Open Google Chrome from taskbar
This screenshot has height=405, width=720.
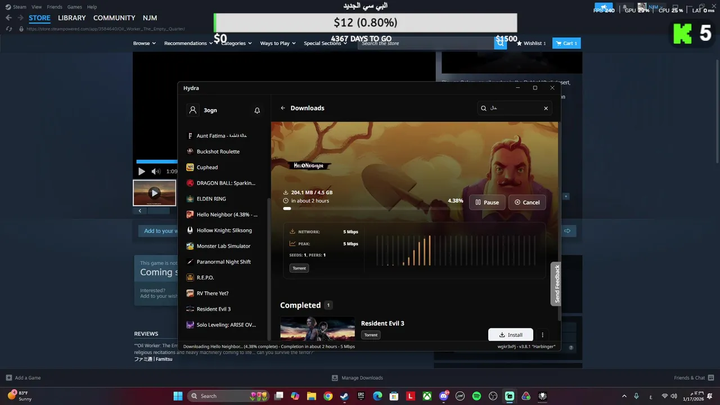328,396
